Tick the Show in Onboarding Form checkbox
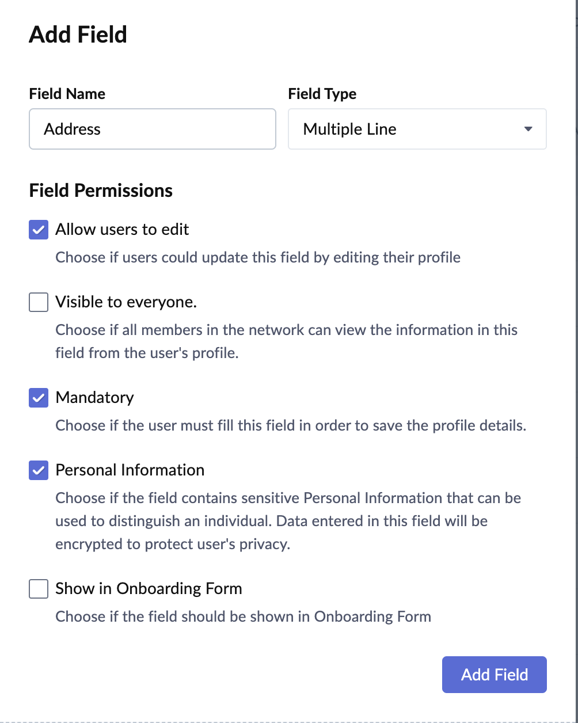578x723 pixels. [x=39, y=589]
